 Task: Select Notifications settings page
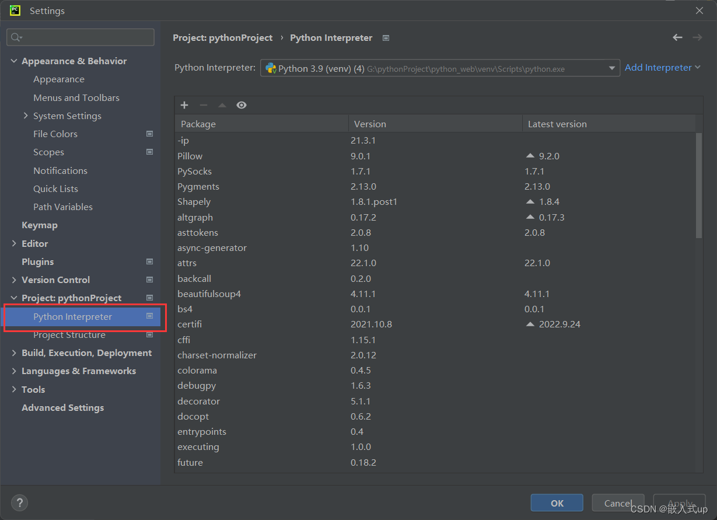60,170
